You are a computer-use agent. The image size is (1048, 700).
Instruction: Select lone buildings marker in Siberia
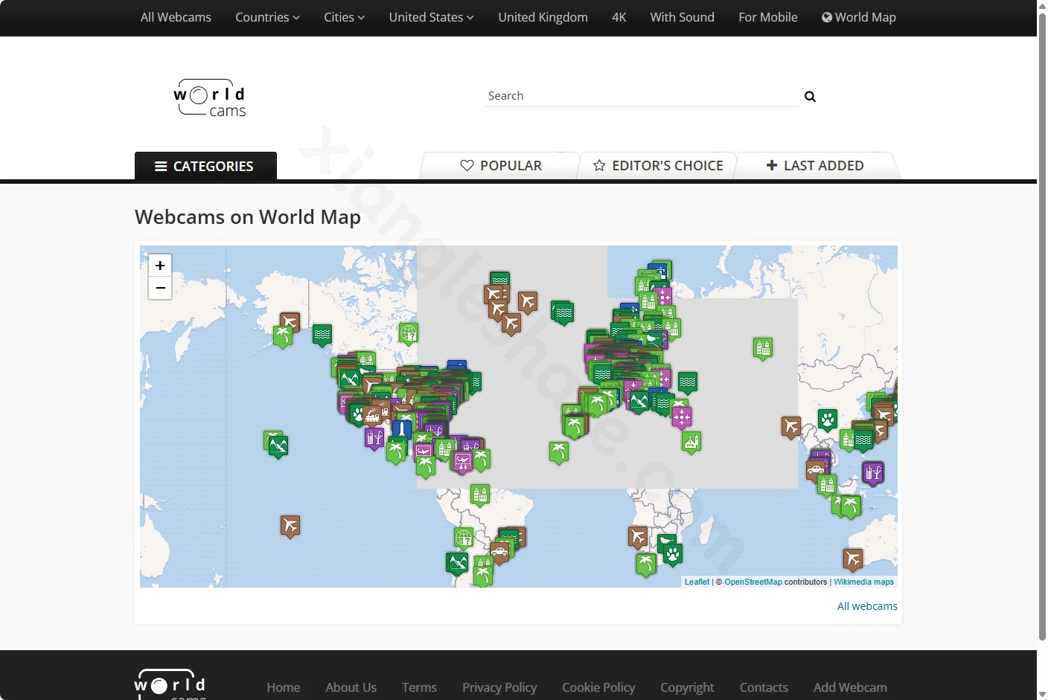(x=763, y=347)
